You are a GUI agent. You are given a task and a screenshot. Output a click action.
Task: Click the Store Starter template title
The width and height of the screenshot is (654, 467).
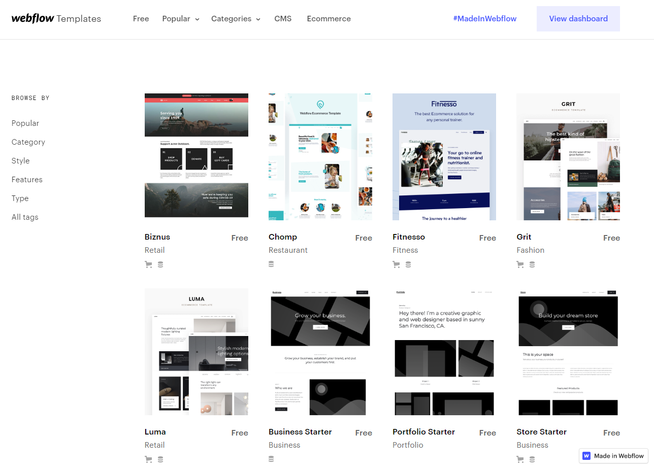coord(542,432)
